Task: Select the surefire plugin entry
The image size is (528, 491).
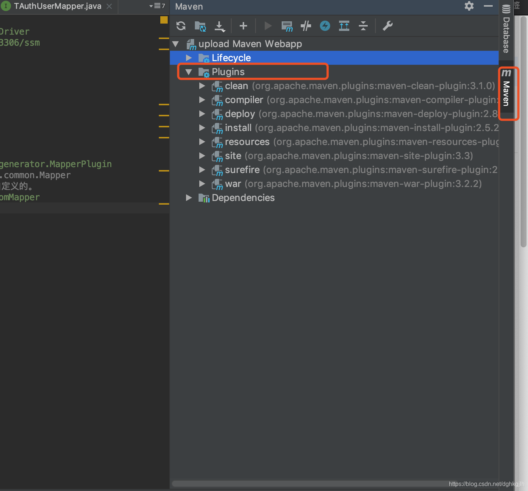Action: [x=334, y=170]
